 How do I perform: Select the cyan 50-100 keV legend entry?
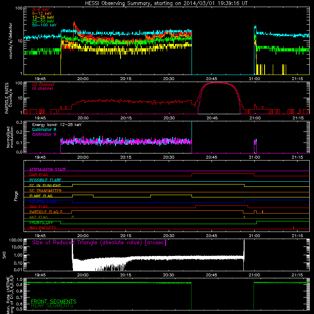tap(44, 25)
